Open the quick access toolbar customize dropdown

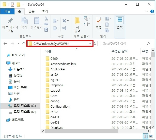coord(23,5)
